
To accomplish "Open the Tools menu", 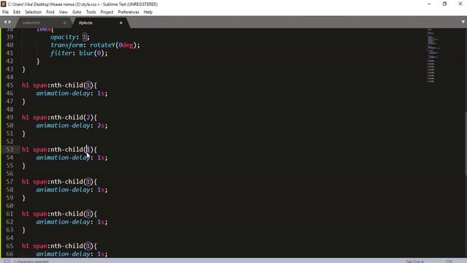I will click(x=90, y=12).
